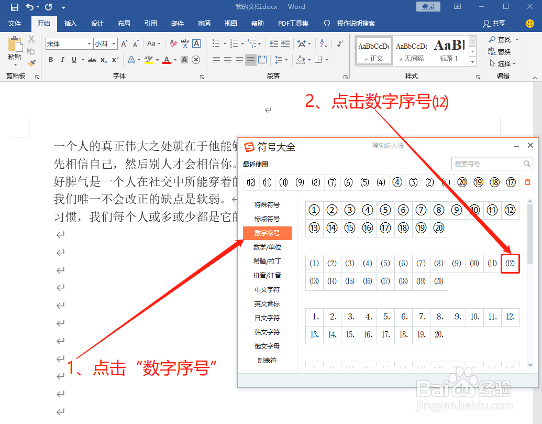This screenshot has height=424, width=542.
Task: Switch to the 审阅 tab
Action: pyautogui.click(x=204, y=24)
